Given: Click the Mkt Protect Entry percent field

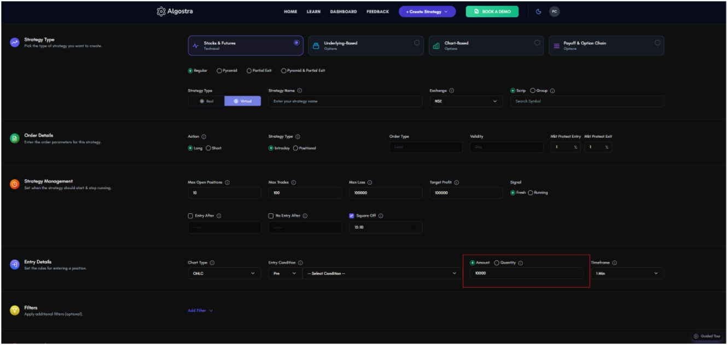Looking at the screenshot, I should [566, 147].
